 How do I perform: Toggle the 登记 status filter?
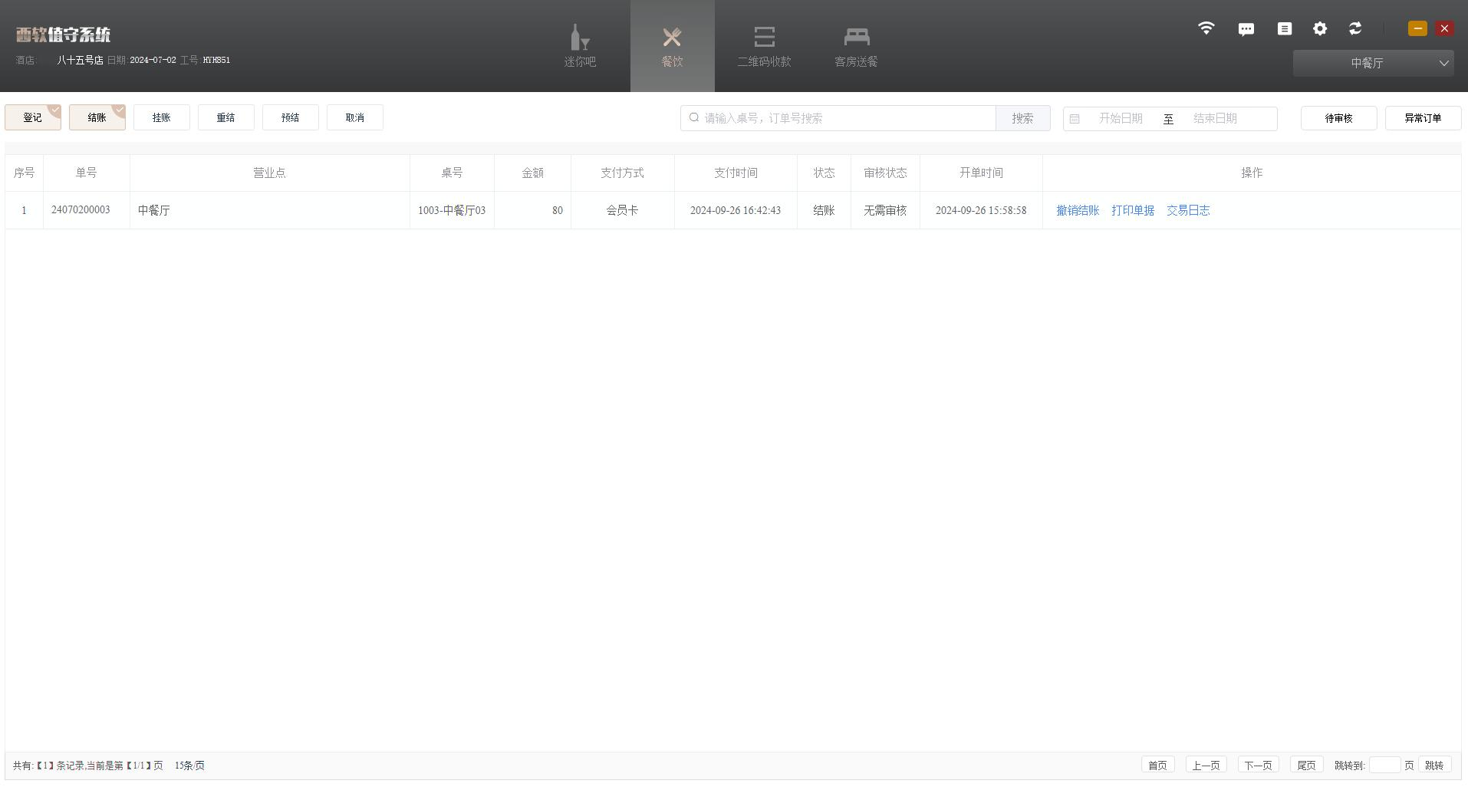pos(33,117)
